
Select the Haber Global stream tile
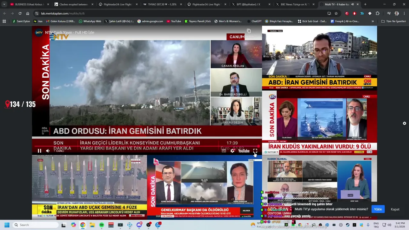click(x=320, y=187)
